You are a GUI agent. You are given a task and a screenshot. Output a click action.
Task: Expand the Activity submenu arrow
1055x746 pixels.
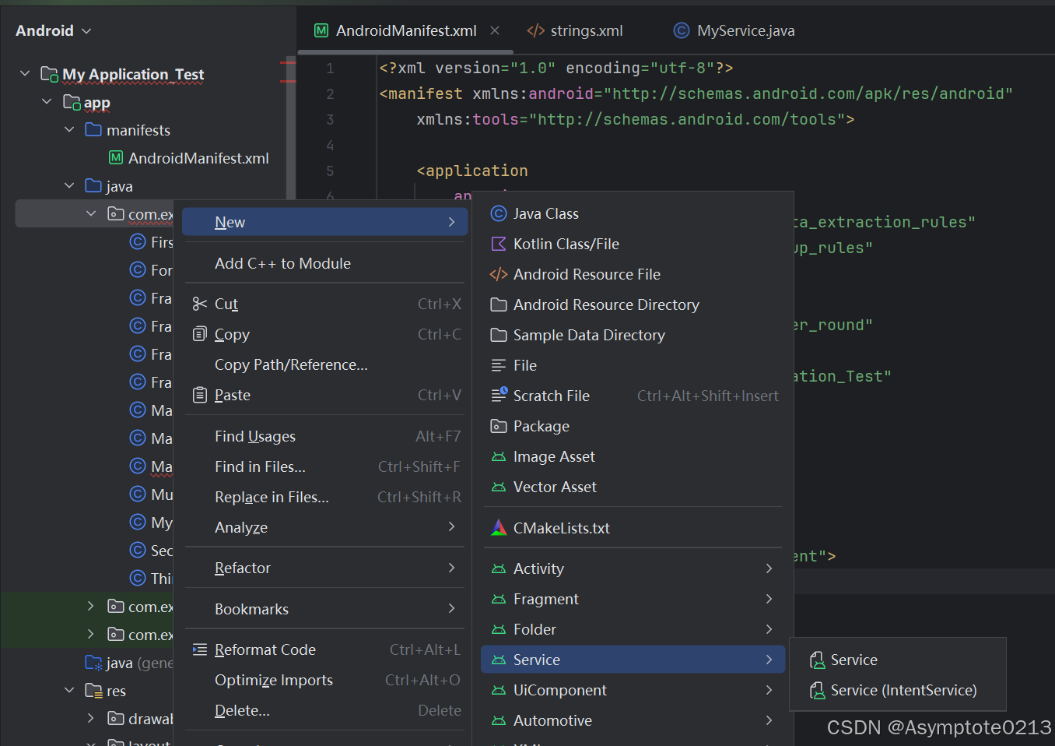[769, 568]
